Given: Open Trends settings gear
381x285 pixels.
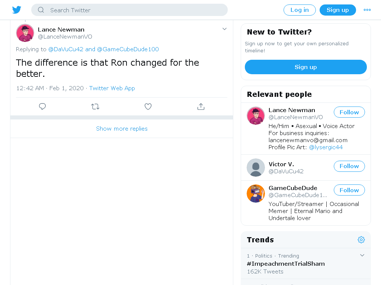Looking at the screenshot, I should pyautogui.click(x=361, y=240).
